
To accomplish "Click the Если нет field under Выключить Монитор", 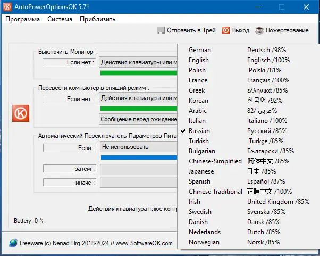I will 69,62.
